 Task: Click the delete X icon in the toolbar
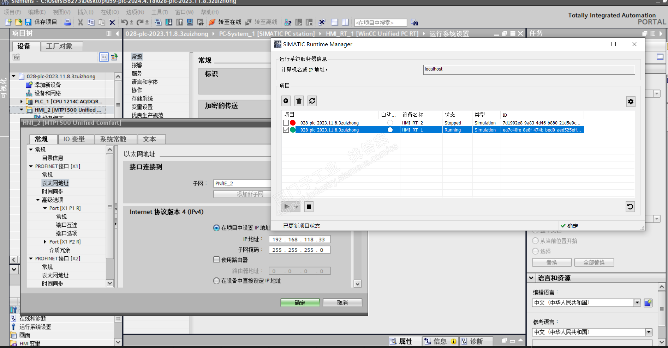coord(112,22)
